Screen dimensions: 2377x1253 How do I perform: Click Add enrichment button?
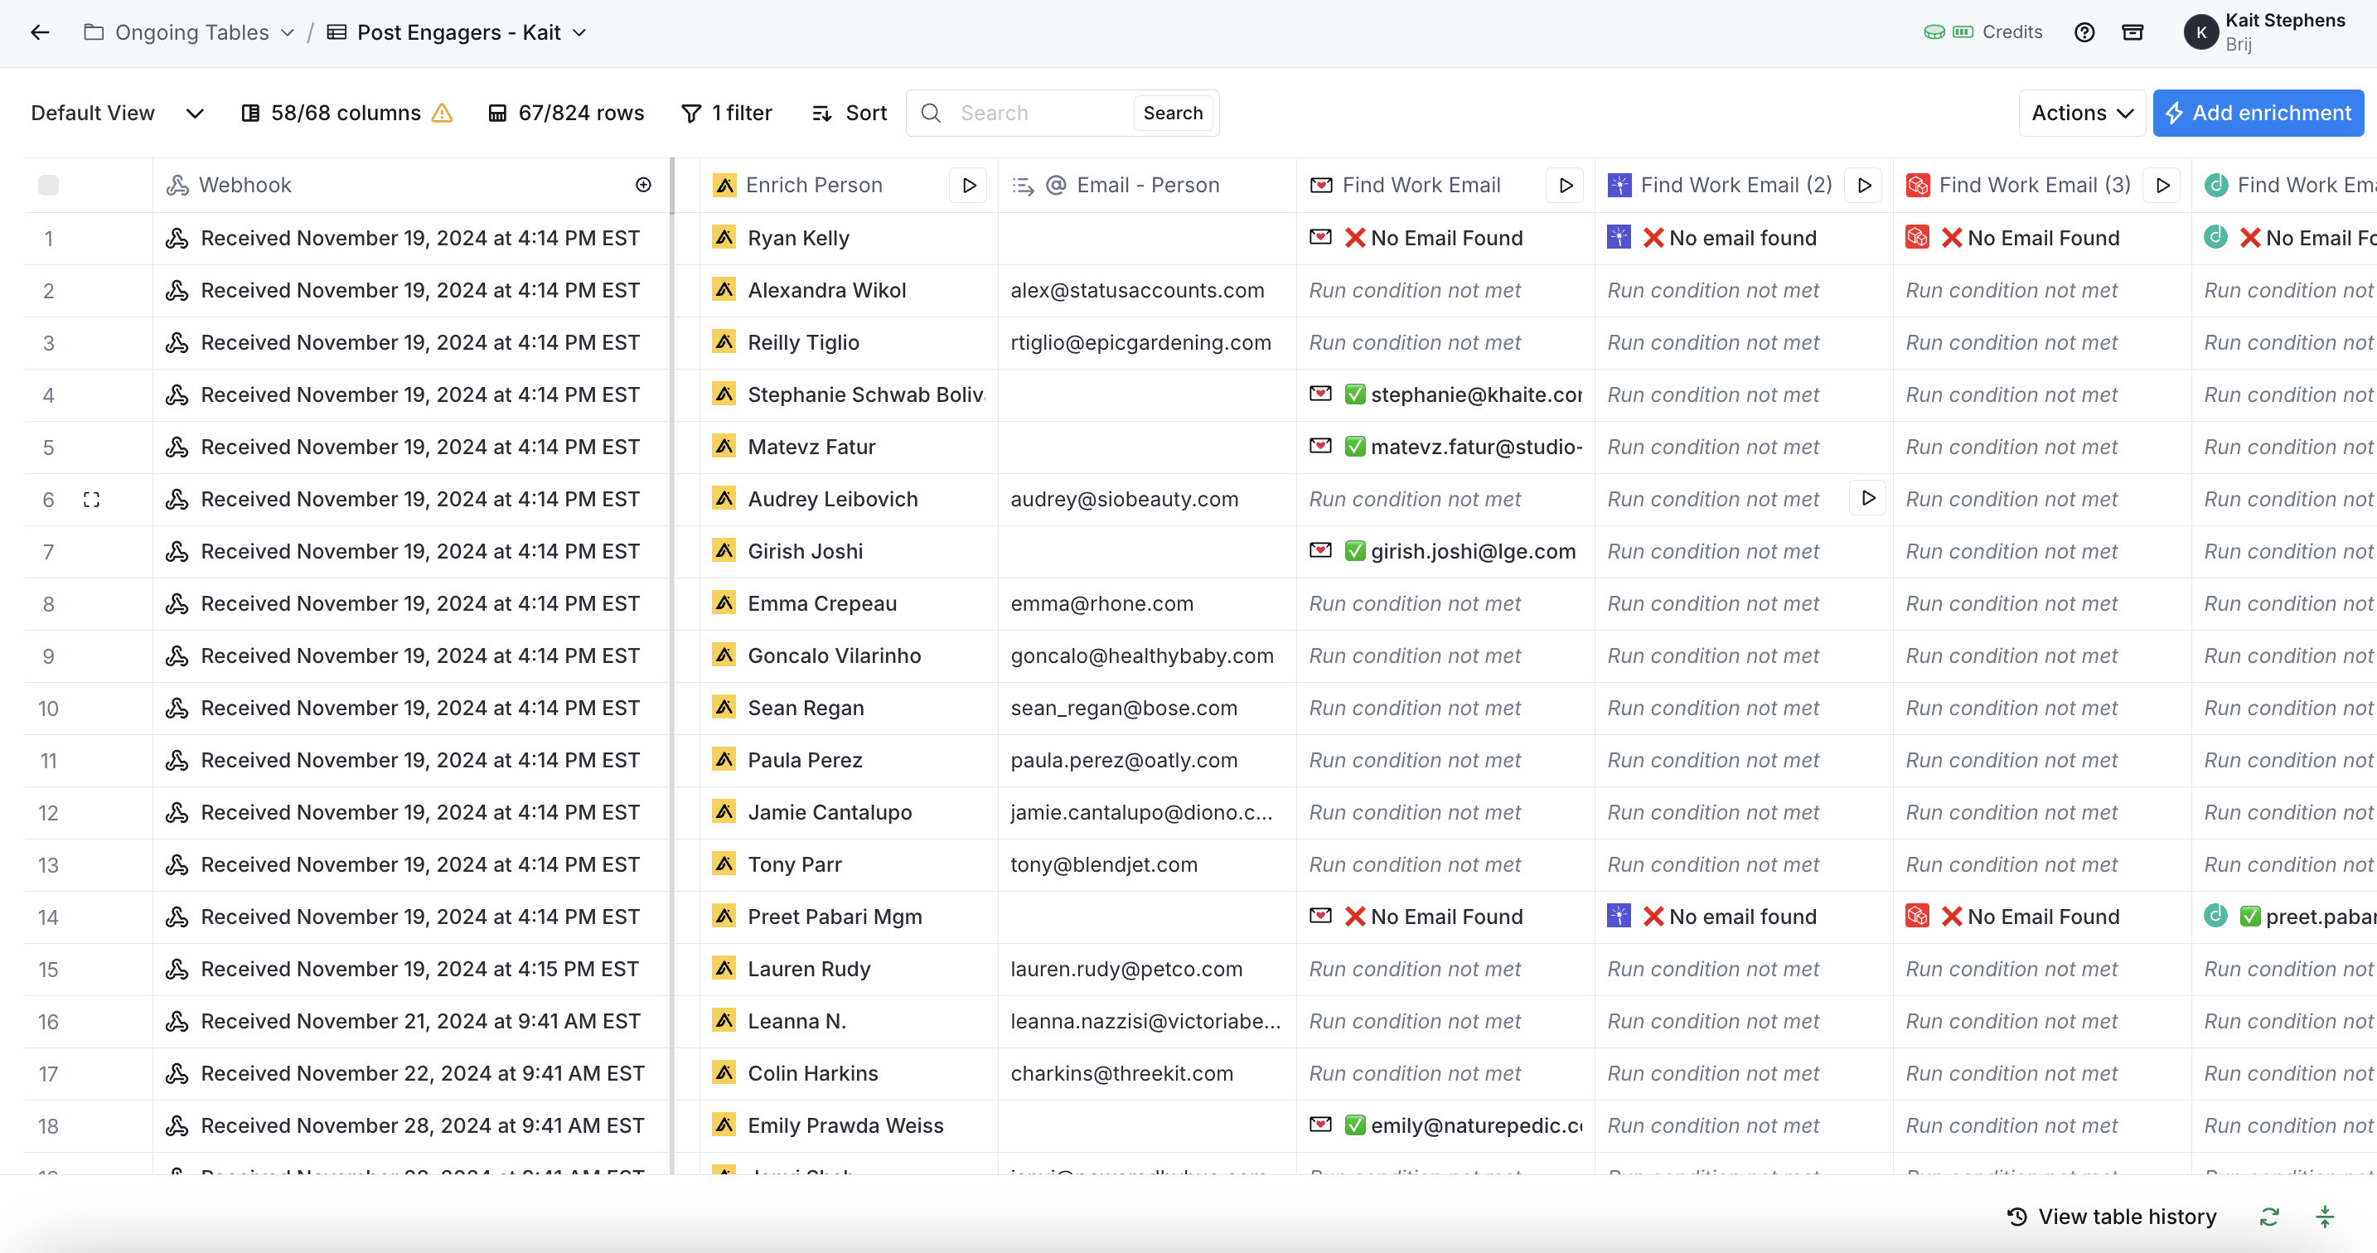2258,113
